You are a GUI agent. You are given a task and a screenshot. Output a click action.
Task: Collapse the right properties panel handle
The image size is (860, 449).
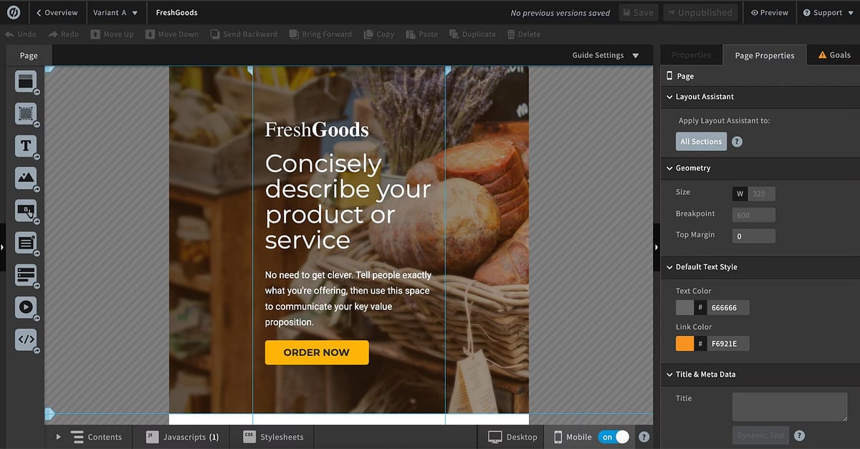click(x=656, y=247)
